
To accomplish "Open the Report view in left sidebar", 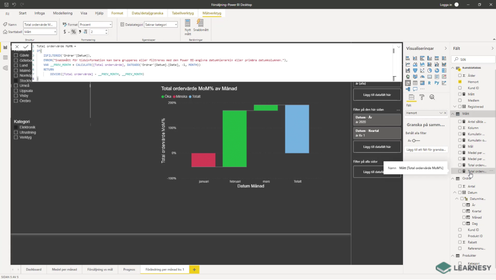I will (x=5, y=47).
